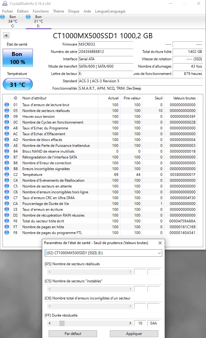
Task: Click status orb for attribute 0C cycle count
Action: click(x=7, y=122)
